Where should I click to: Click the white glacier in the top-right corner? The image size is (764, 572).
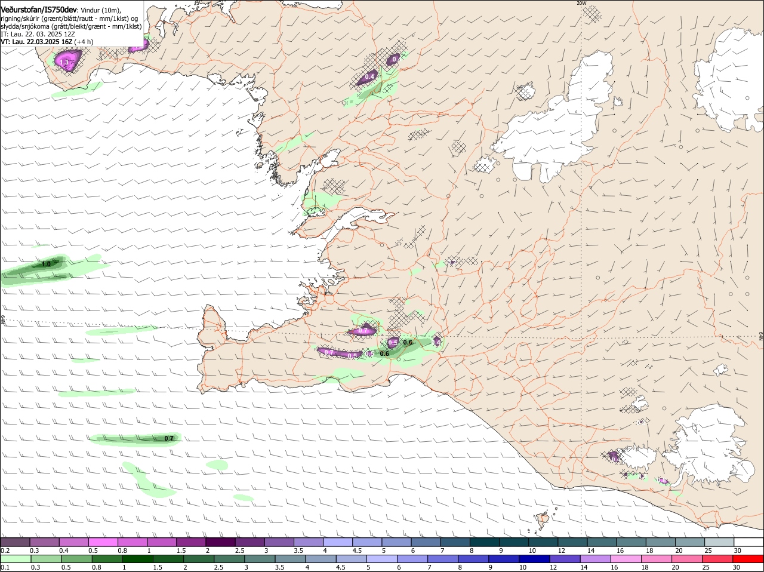point(728,81)
